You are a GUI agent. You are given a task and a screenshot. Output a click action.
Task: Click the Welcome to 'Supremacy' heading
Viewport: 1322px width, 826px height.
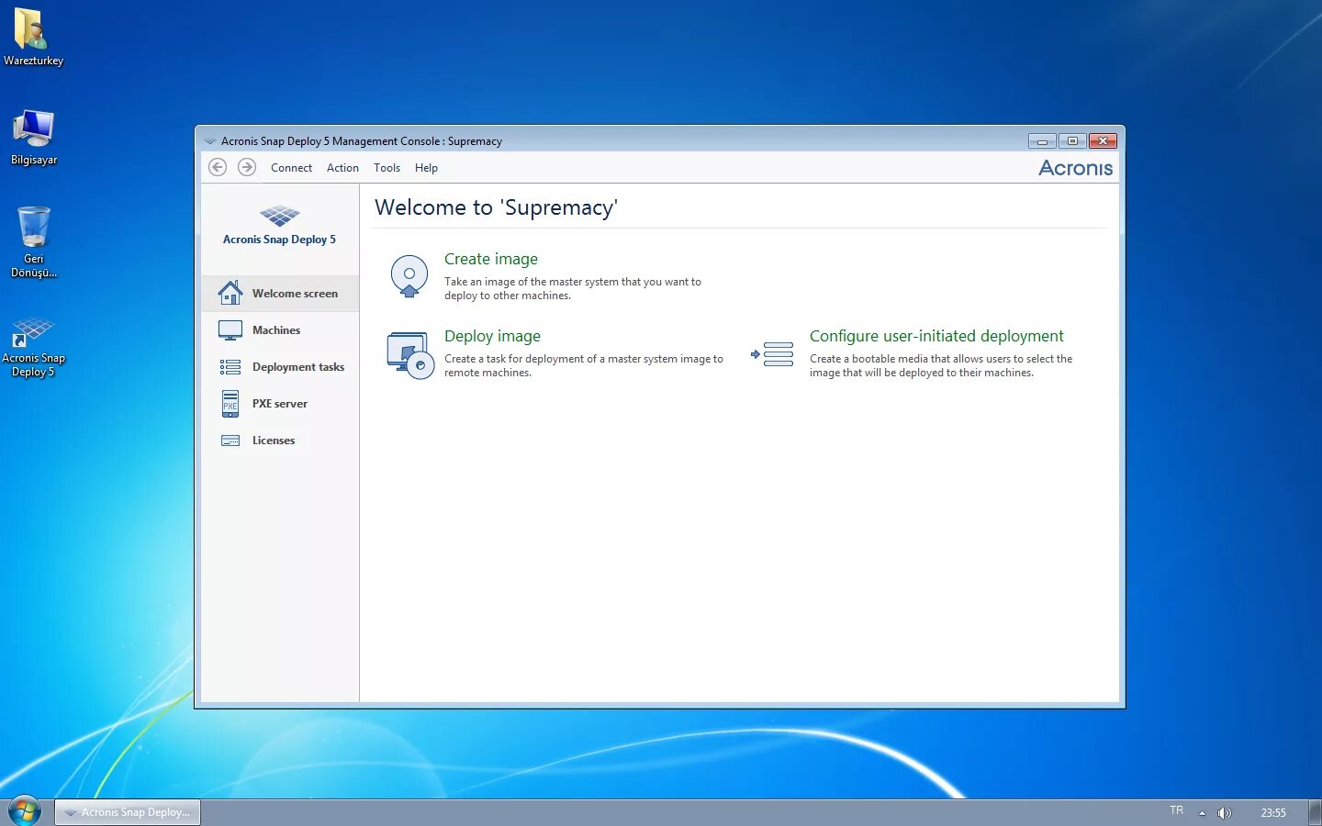[x=497, y=207]
